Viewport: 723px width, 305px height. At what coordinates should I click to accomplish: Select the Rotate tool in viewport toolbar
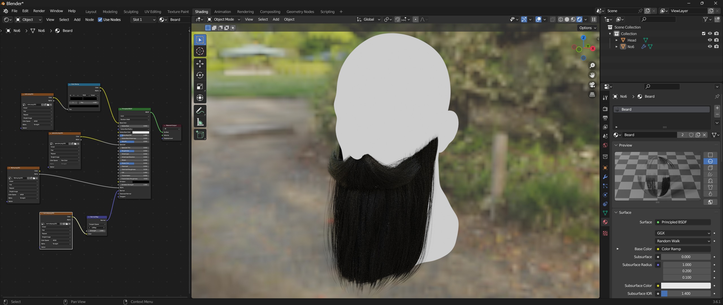[x=200, y=75]
